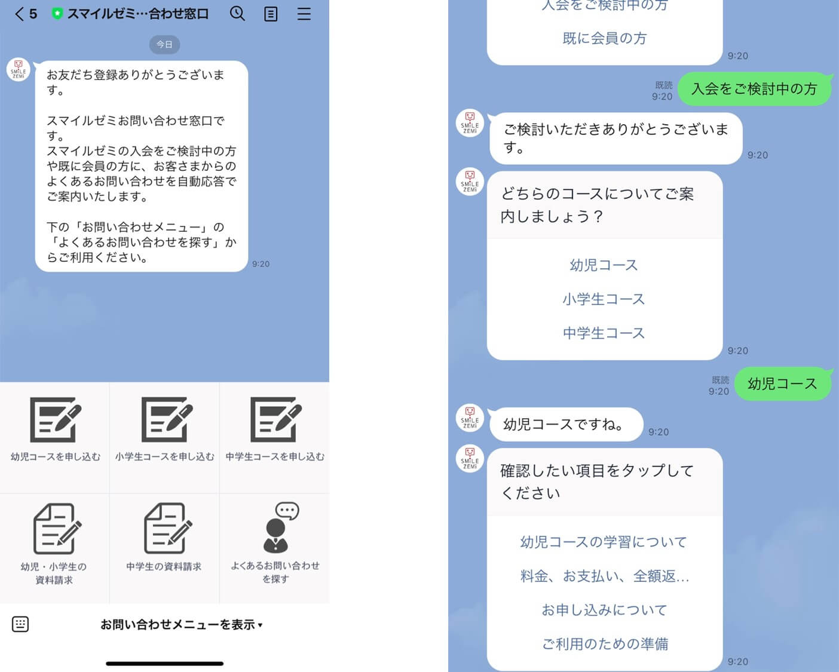Tap sent green bubble 幼児コース
The height and width of the screenshot is (672, 839).
(782, 383)
